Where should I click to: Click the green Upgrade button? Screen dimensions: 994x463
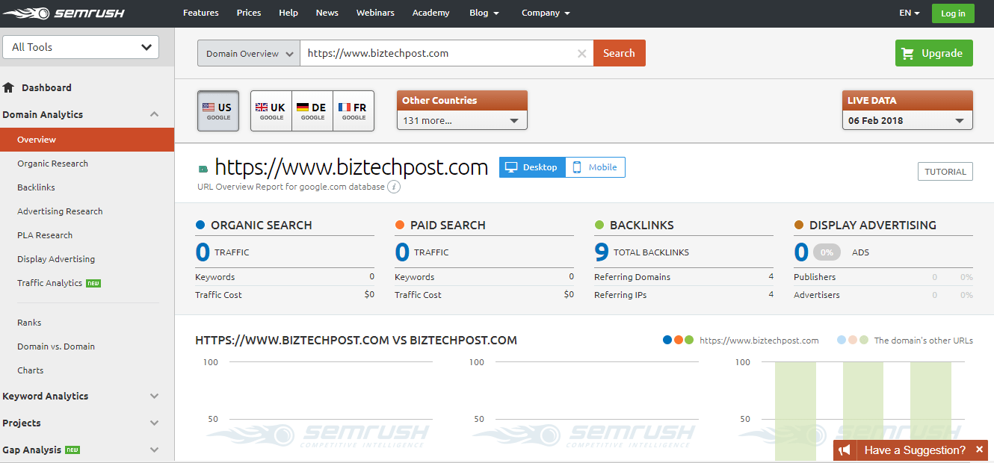click(934, 53)
